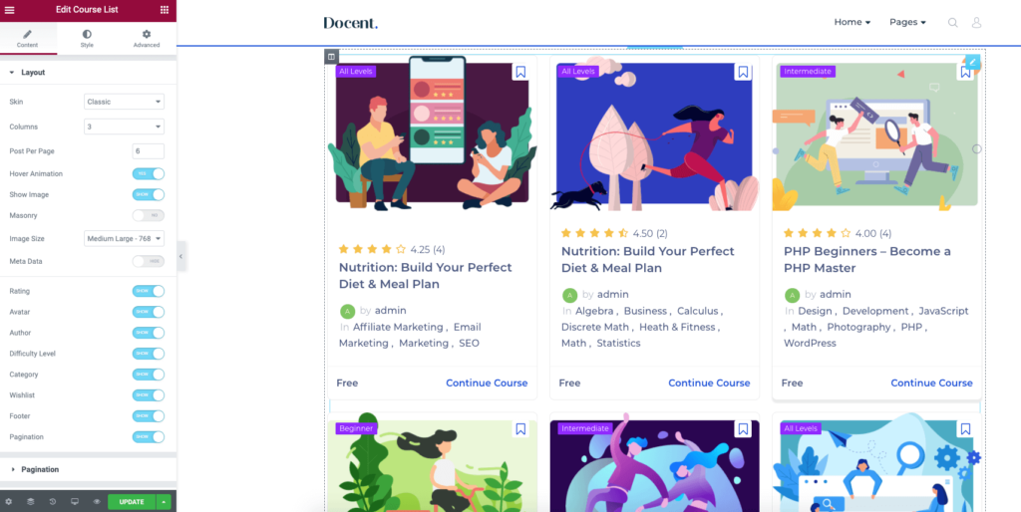Click the settings gear in bottom bar
Image resolution: width=1021 pixels, height=512 pixels.
pyautogui.click(x=8, y=502)
